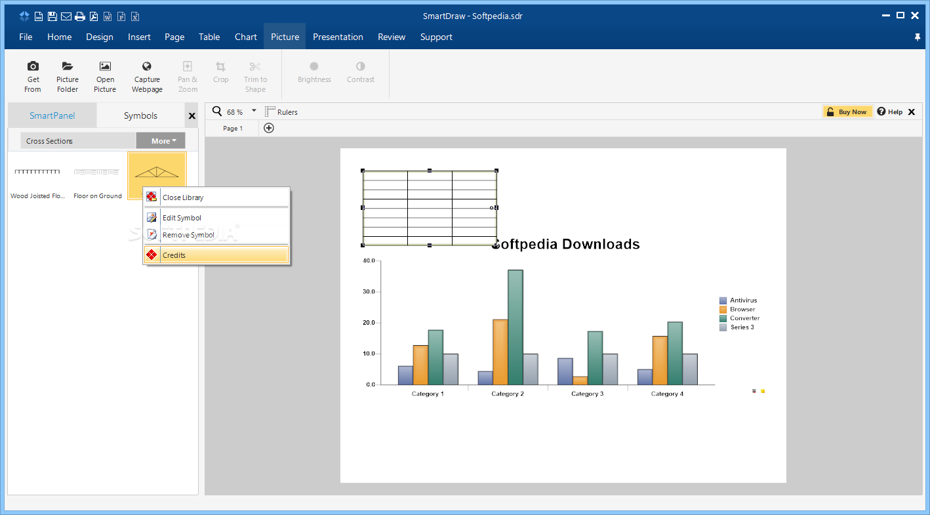Click the zoom magnifier icon
This screenshot has height=515, width=930.
pos(217,112)
